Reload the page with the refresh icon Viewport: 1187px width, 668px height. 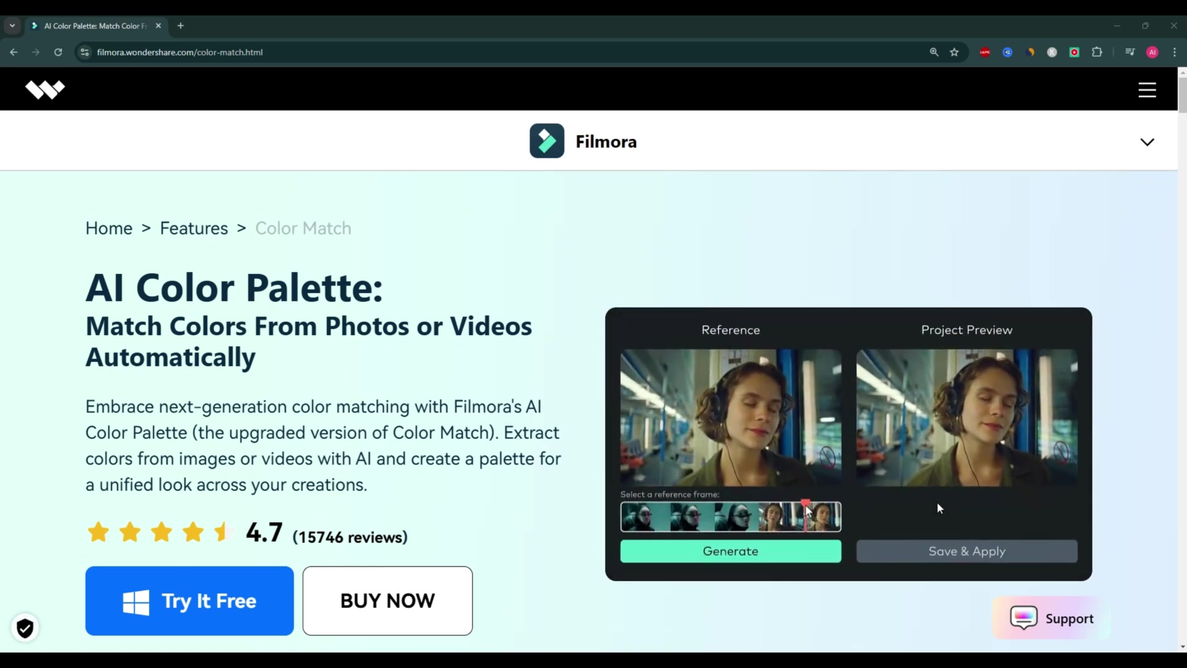coord(58,52)
